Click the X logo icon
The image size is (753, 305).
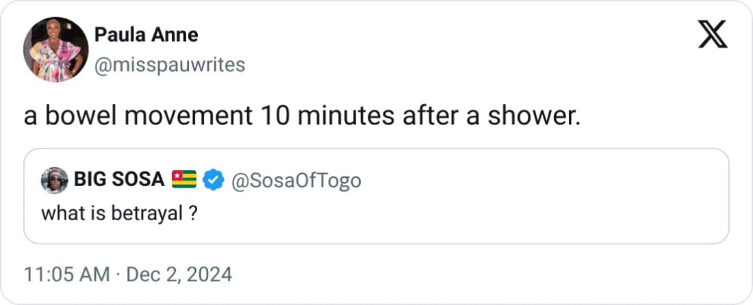712,34
